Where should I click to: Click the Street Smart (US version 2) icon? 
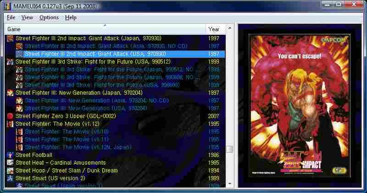[x=10, y=178]
